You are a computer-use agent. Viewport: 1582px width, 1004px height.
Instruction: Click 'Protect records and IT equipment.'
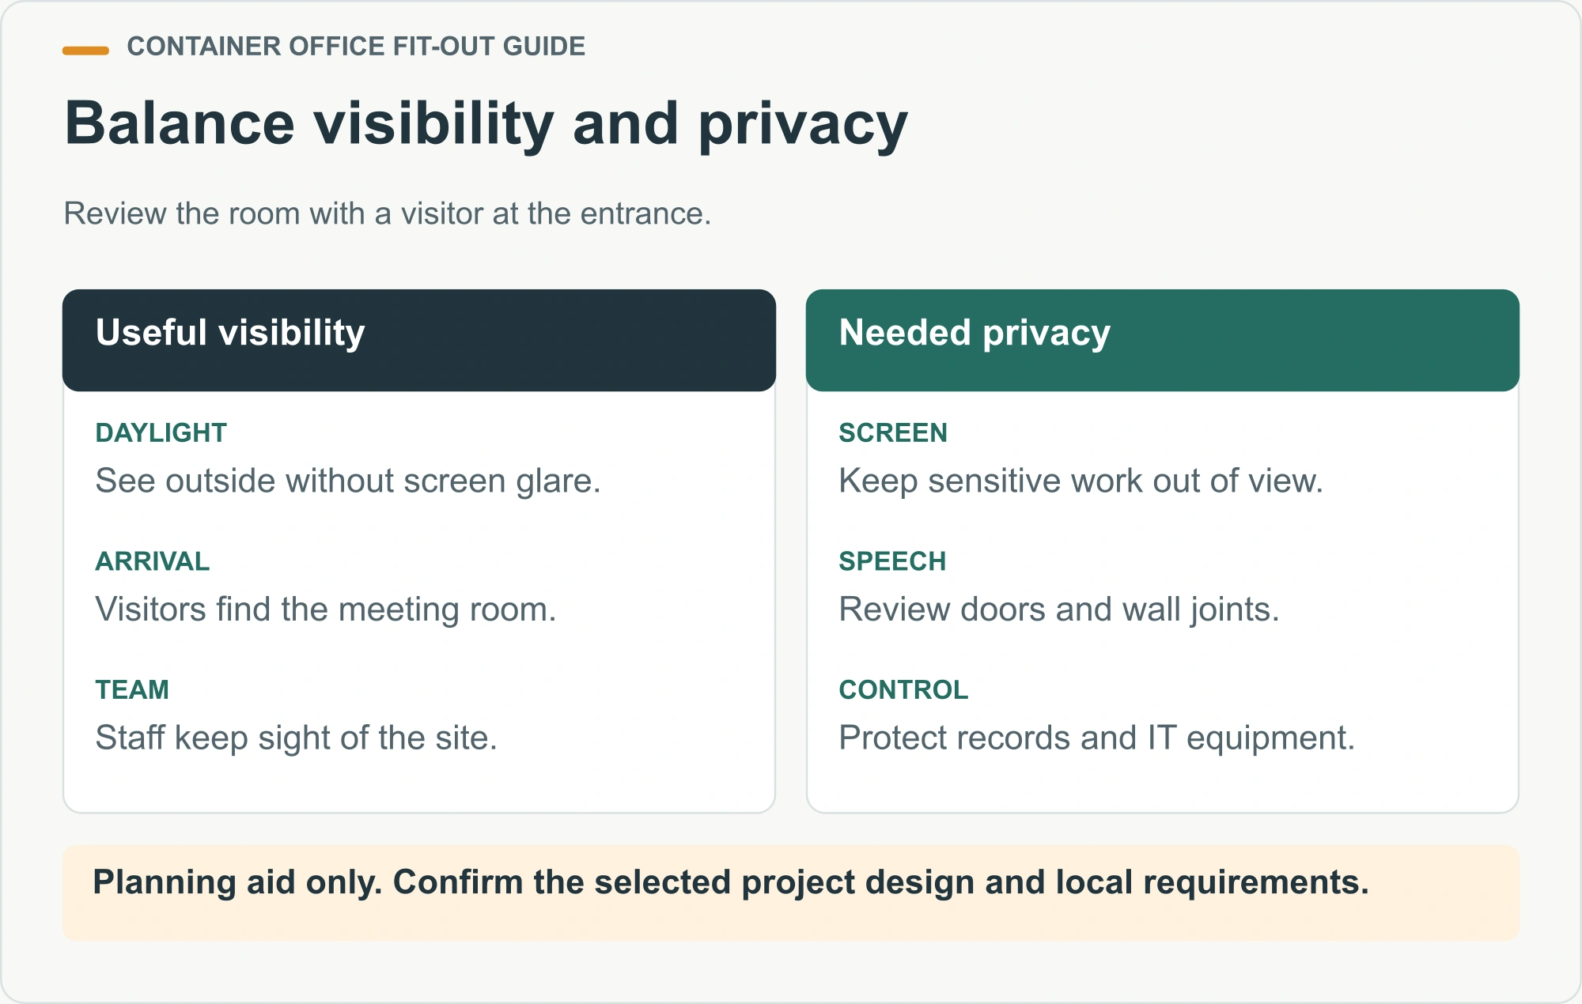(x=1097, y=738)
